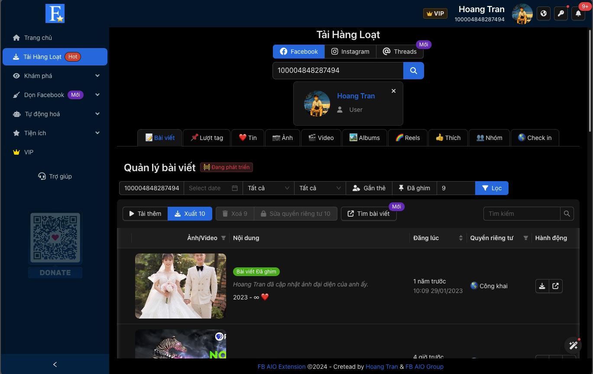Open external link icon for the 29/01/2023 post
The height and width of the screenshot is (374, 593).
556,286
